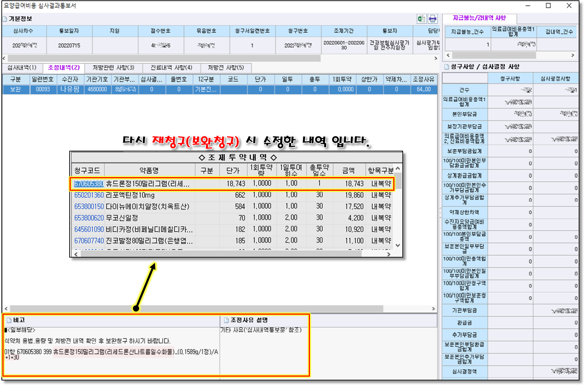The width and height of the screenshot is (585, 386).
Task: Open the 처방전 사항(5) tab
Action: 226,68
